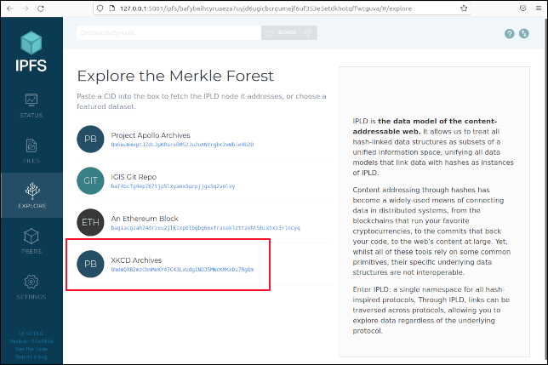Select the Explore tree icon
Screen dimensions: 548x365
(x=32, y=191)
